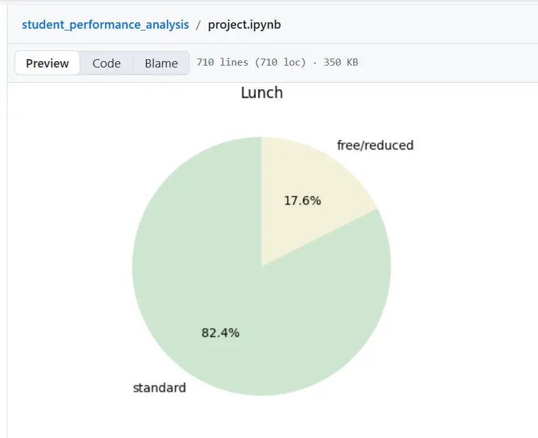This screenshot has width=538, height=438.
Task: Click the project.ipynb file name in breadcrumb
Action: pos(244,25)
